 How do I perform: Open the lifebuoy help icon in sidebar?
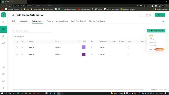tap(3, 74)
